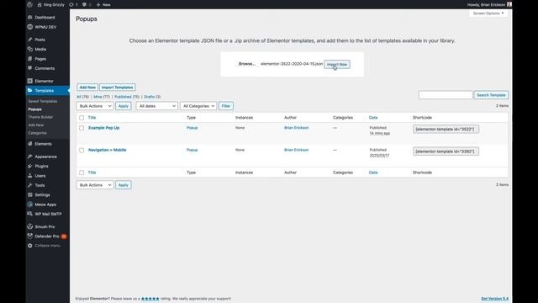Sort by Title column header
Viewport: 538px width, 303px height.
[x=92, y=118]
